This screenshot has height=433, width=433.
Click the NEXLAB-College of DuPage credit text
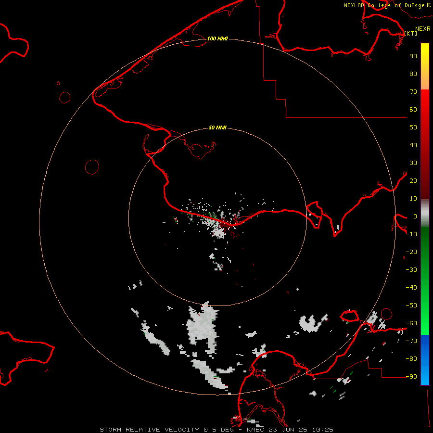(384, 5)
